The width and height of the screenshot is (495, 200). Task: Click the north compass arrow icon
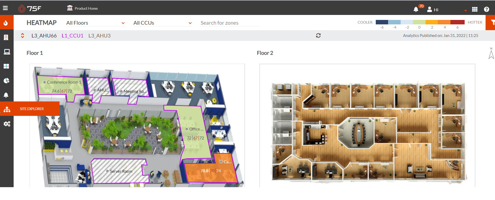pyautogui.click(x=491, y=53)
